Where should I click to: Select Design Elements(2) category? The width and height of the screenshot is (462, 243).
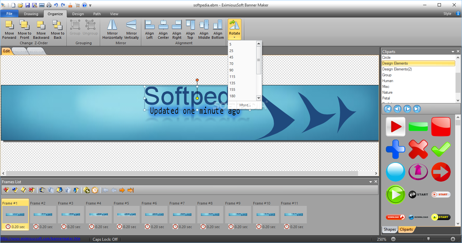tap(418, 69)
